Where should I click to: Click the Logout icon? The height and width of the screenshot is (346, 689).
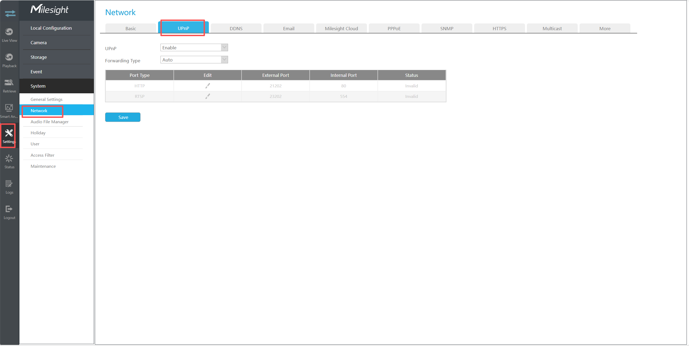[9, 209]
